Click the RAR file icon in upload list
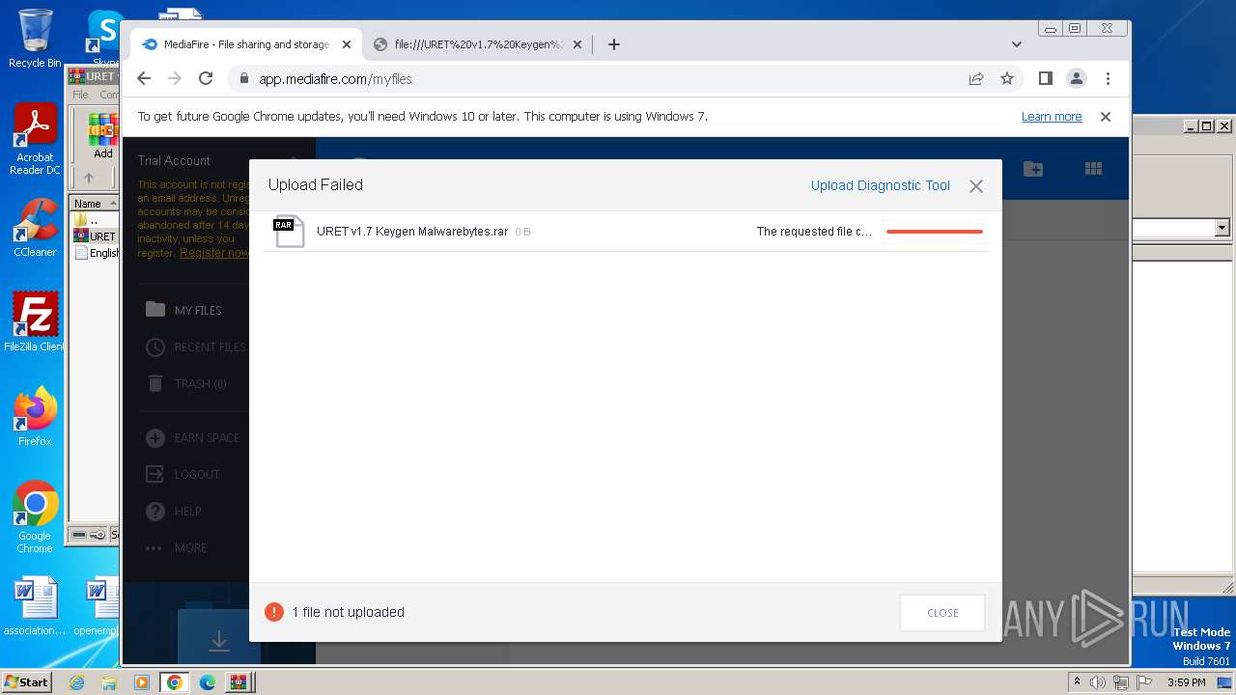This screenshot has height=695, width=1236. tap(289, 232)
